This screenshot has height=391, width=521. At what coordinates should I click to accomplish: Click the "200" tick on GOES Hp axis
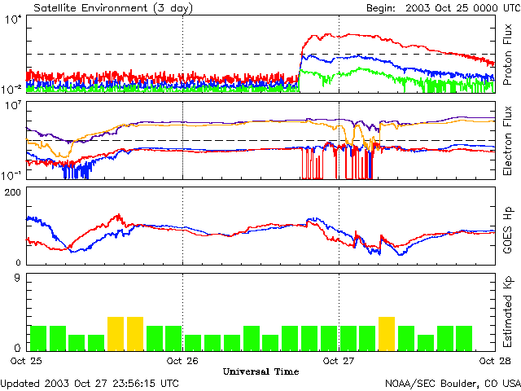pyautogui.click(x=15, y=191)
